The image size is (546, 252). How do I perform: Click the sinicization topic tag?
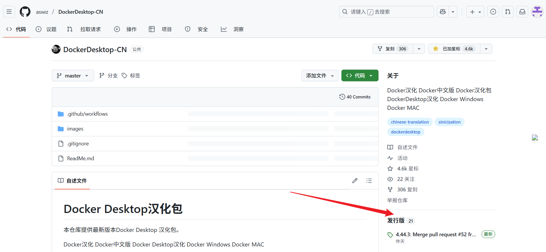point(449,122)
